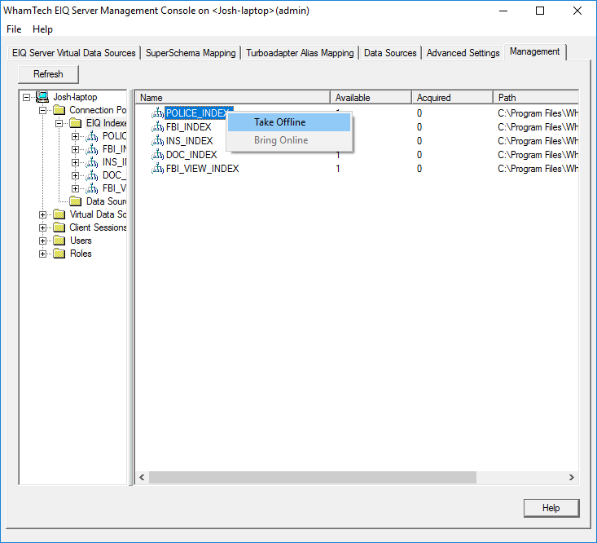Select the INS_INDEX row name

click(x=190, y=141)
